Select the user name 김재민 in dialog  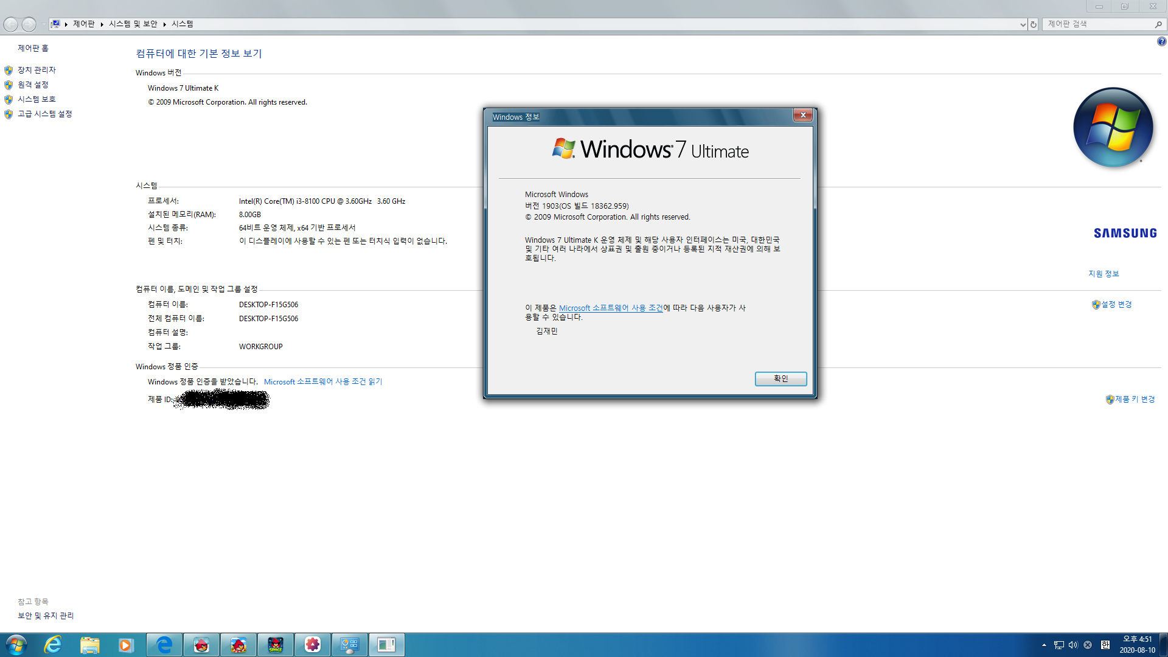(x=546, y=331)
